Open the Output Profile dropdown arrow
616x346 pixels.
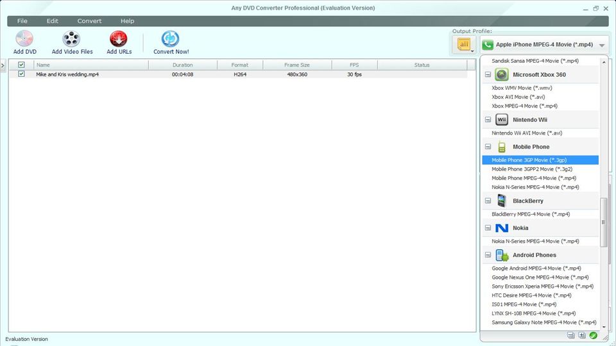pos(601,45)
